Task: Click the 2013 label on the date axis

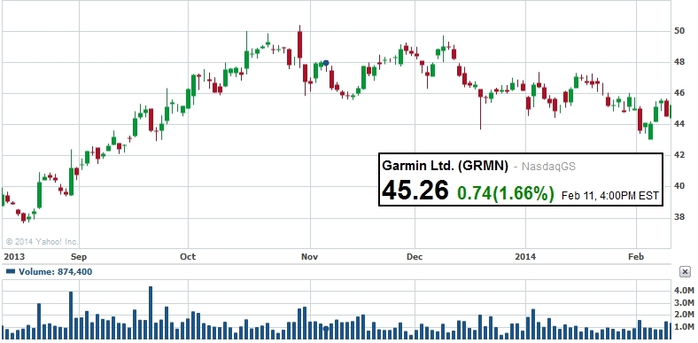Action: (14, 256)
